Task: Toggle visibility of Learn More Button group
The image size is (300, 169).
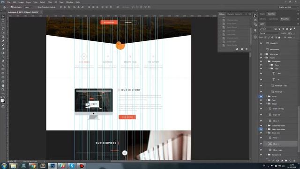Action: tap(261, 130)
